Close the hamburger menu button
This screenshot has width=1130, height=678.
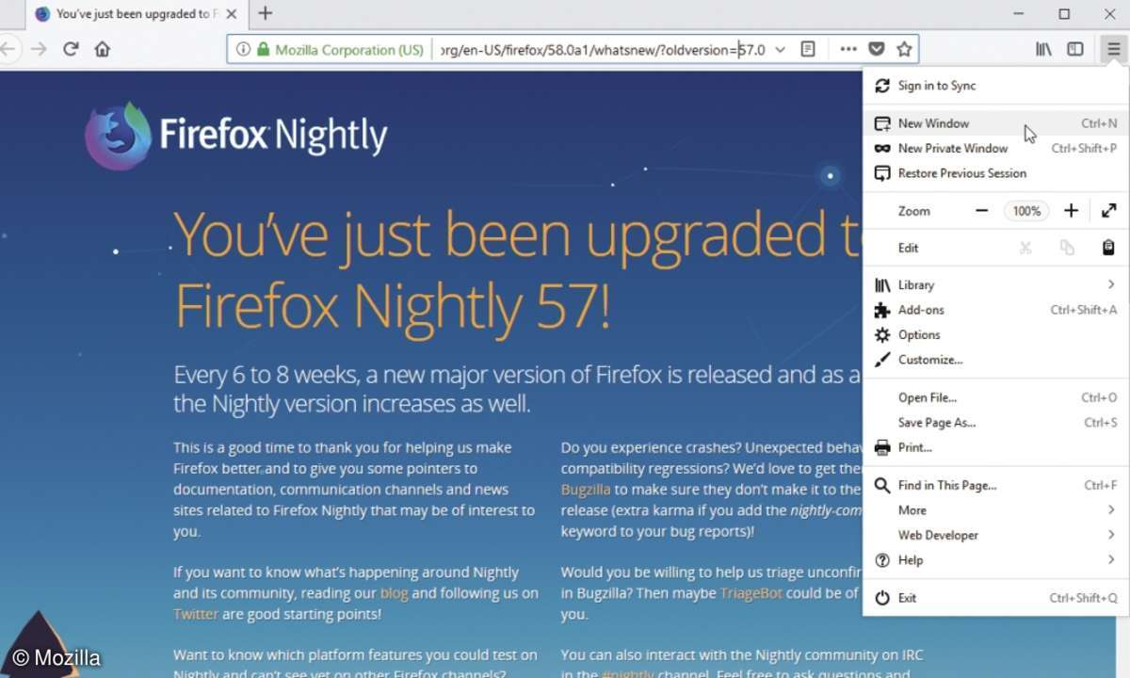[1114, 49]
